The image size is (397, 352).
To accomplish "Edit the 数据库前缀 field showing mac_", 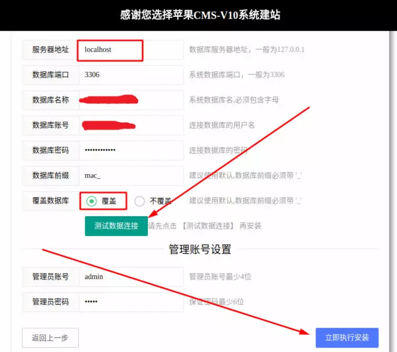I will point(131,176).
